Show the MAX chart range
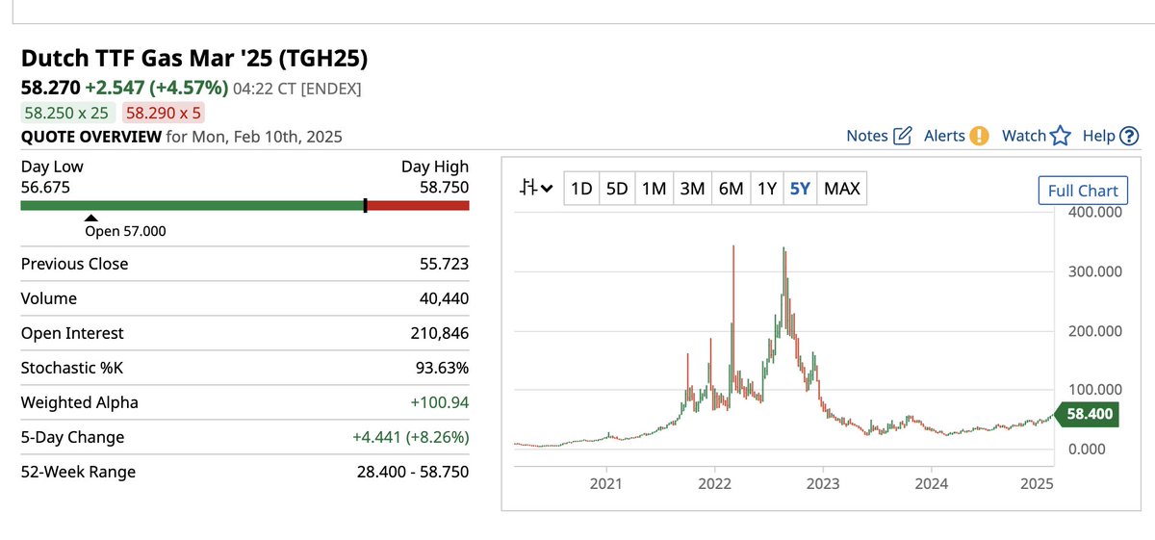This screenshot has width=1155, height=540. (842, 189)
